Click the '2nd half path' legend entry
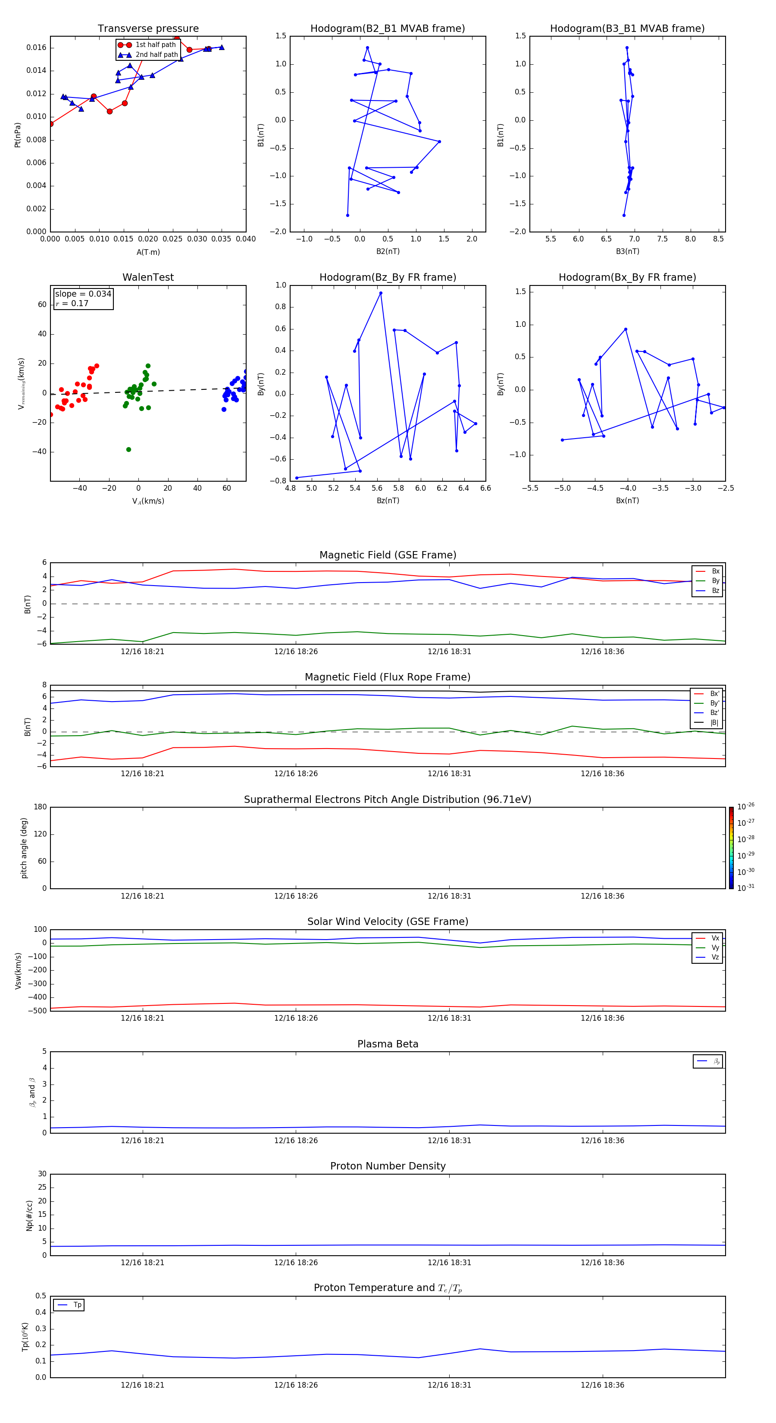 (x=147, y=55)
